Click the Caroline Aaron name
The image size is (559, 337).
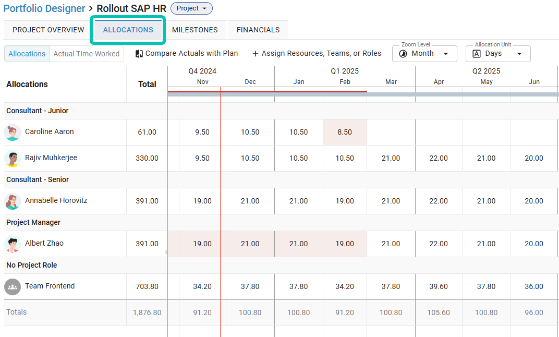(x=49, y=131)
